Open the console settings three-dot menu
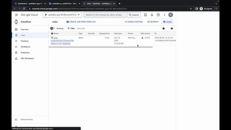 [165, 15]
